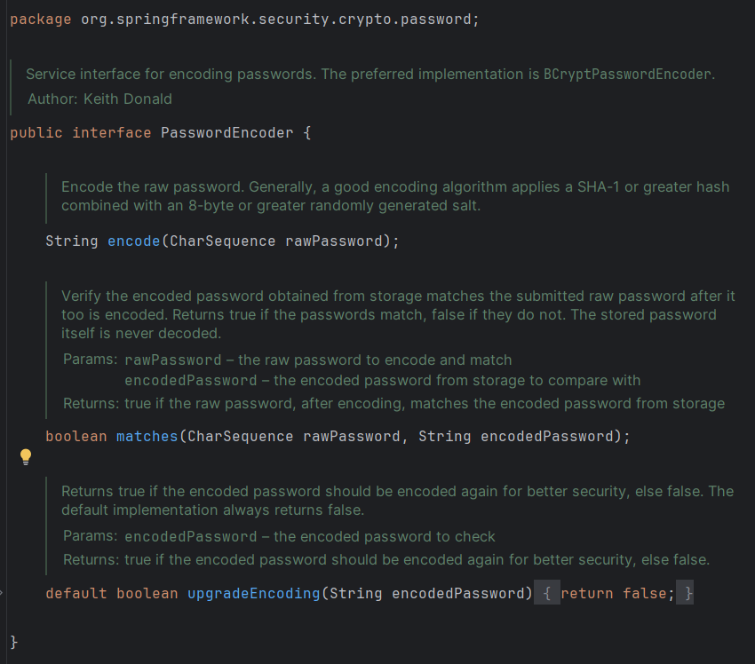Click 'return' keyword in upgradeEncoding body

(587, 593)
